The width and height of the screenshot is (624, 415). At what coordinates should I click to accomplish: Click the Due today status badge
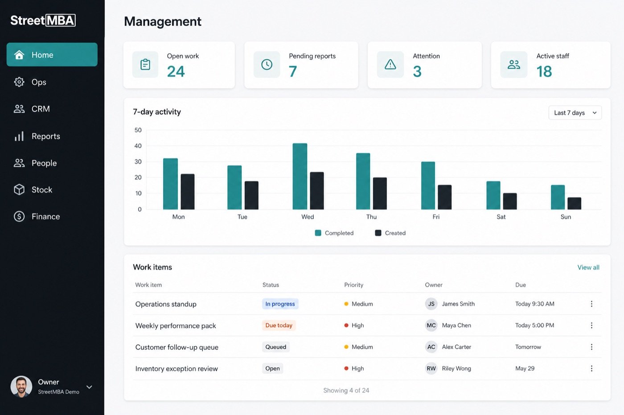pyautogui.click(x=279, y=325)
